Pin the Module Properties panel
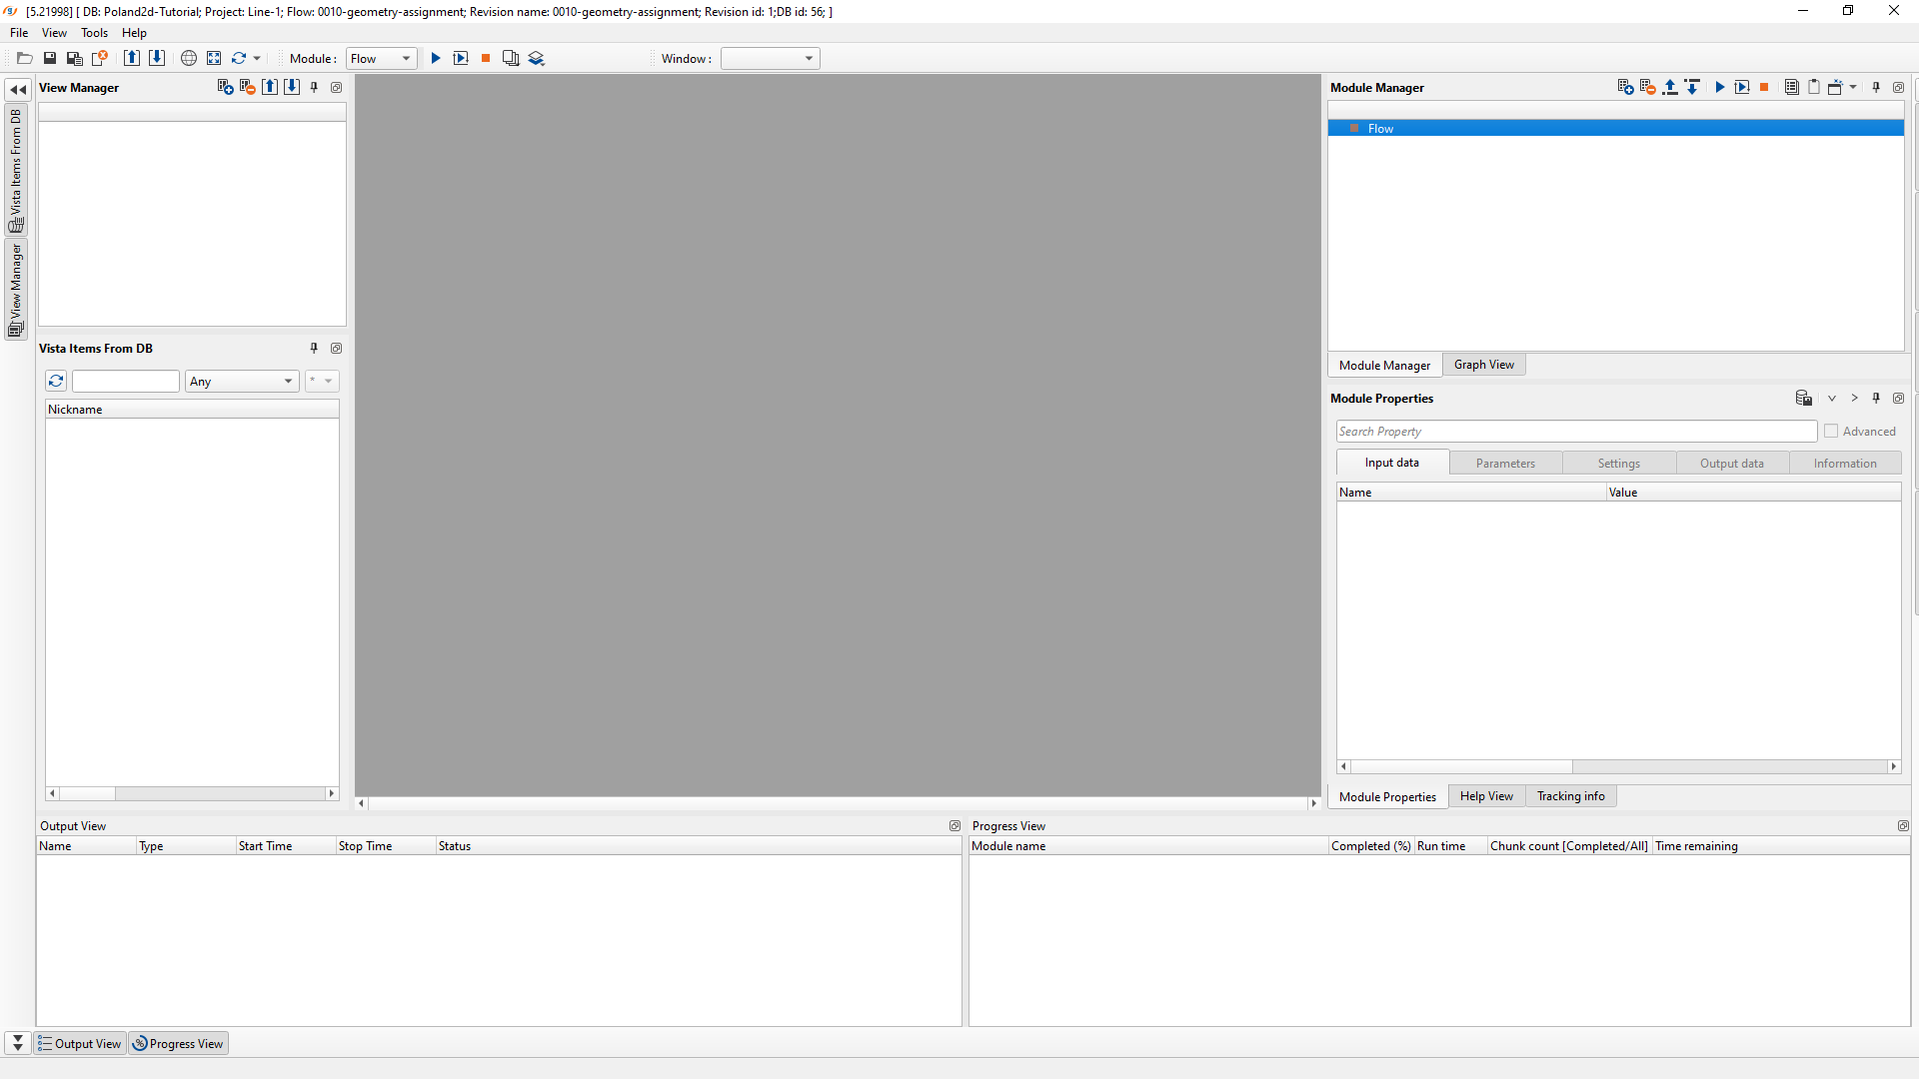The height and width of the screenshot is (1079, 1919). 1876,399
